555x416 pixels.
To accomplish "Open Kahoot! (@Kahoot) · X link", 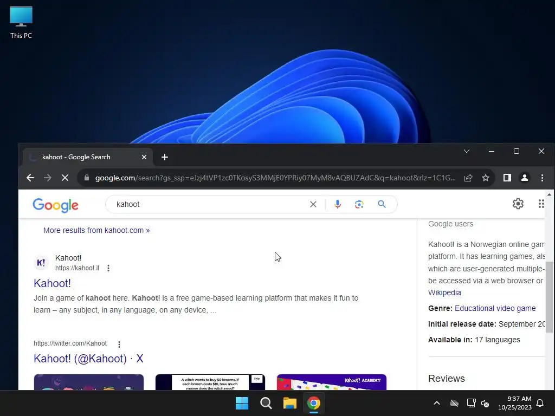I will point(88,359).
